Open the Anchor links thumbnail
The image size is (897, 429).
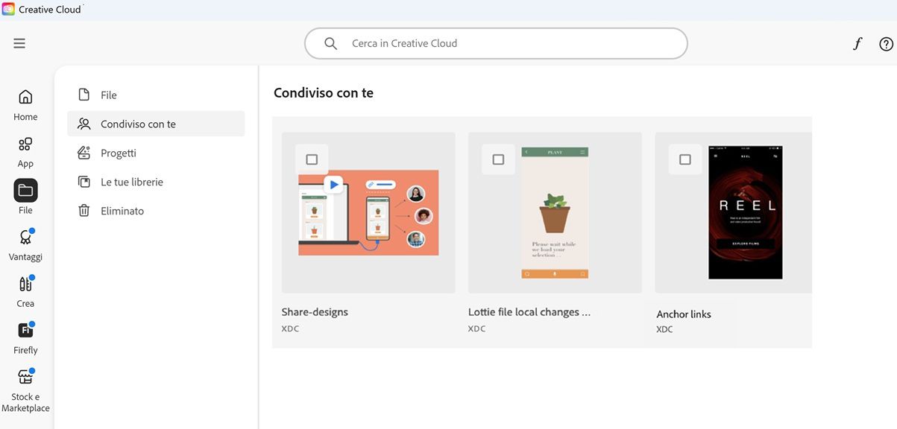(x=745, y=213)
